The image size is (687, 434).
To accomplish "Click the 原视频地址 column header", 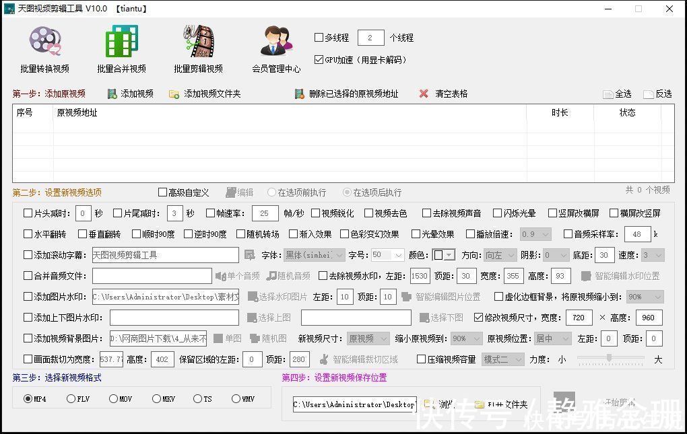I will (290, 112).
